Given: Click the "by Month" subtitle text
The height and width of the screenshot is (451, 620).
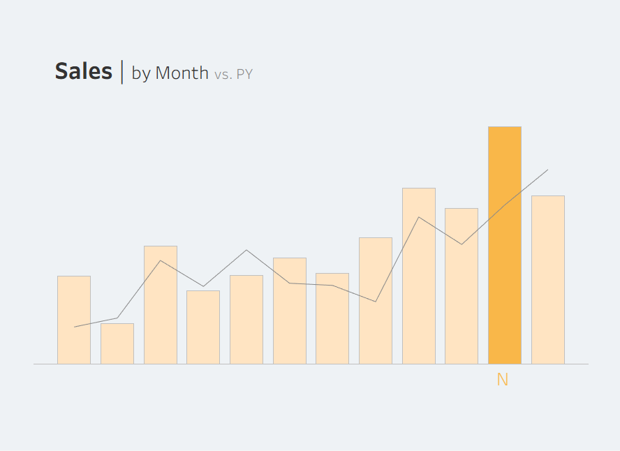Looking at the screenshot, I should (170, 73).
